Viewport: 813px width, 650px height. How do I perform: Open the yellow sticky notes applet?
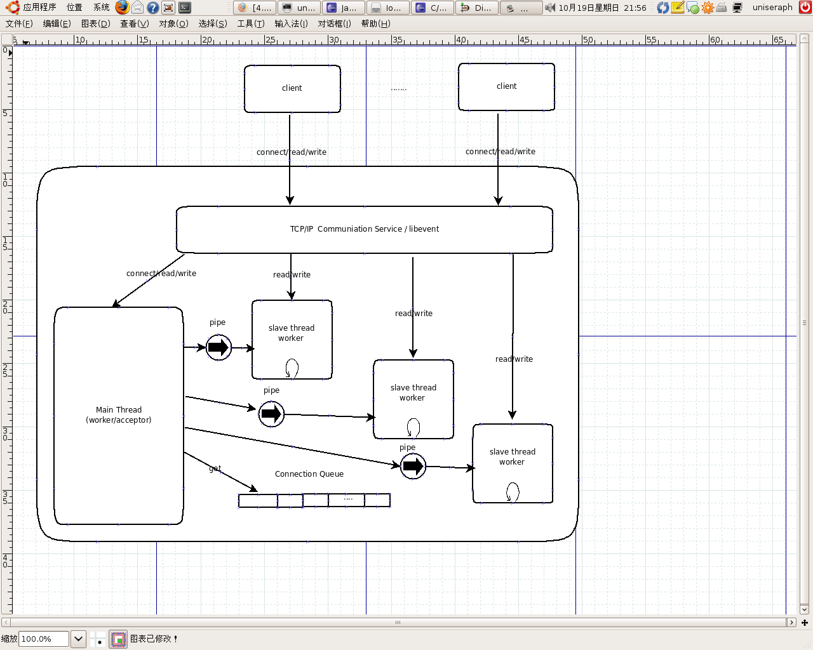point(678,8)
